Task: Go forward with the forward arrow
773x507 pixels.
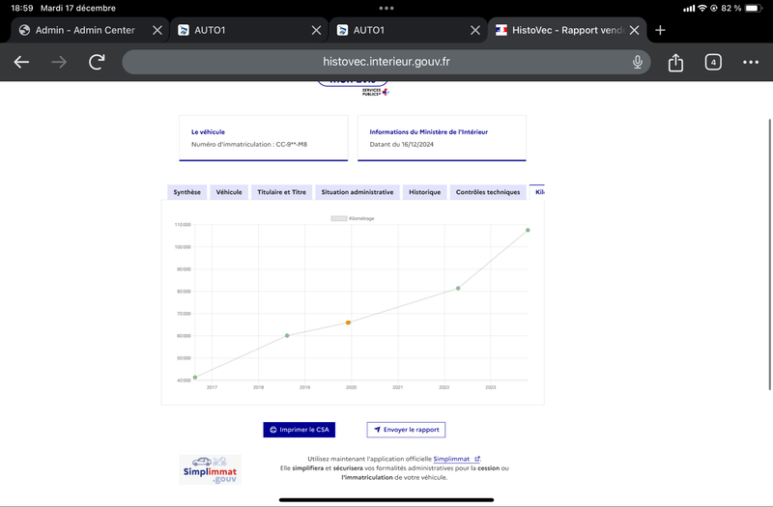Action: (x=59, y=62)
